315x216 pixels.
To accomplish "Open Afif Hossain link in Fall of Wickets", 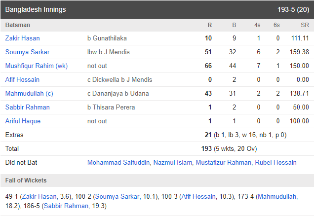I will click(x=198, y=197).
